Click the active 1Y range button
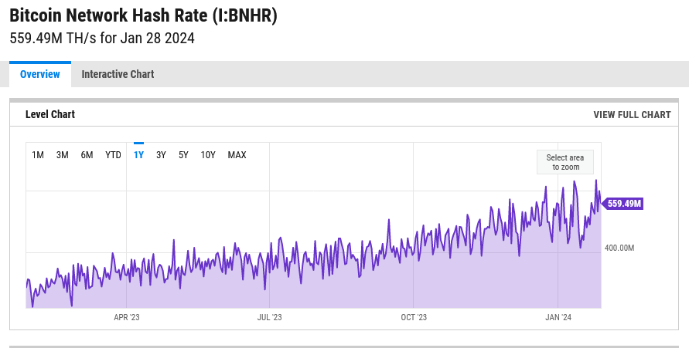689x348 pixels. [139, 155]
